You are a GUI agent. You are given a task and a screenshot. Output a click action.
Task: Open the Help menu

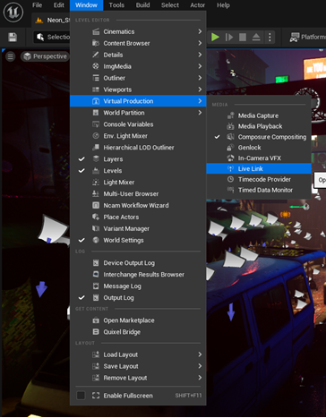[223, 5]
